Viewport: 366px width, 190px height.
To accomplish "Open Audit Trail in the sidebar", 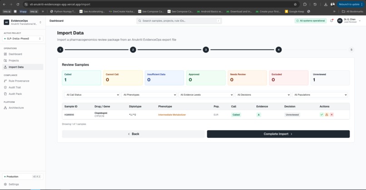I will coord(23,88).
